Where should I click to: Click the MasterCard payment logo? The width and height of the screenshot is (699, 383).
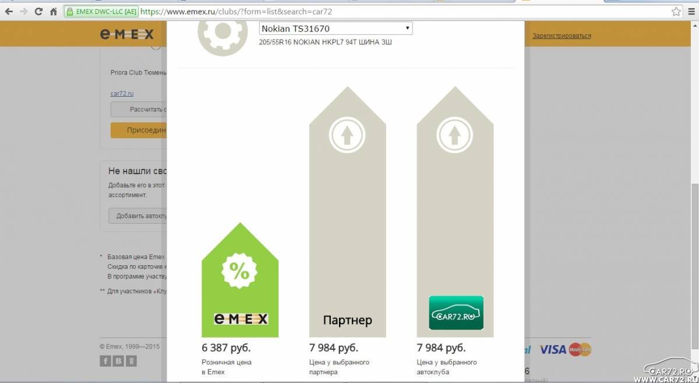point(580,349)
